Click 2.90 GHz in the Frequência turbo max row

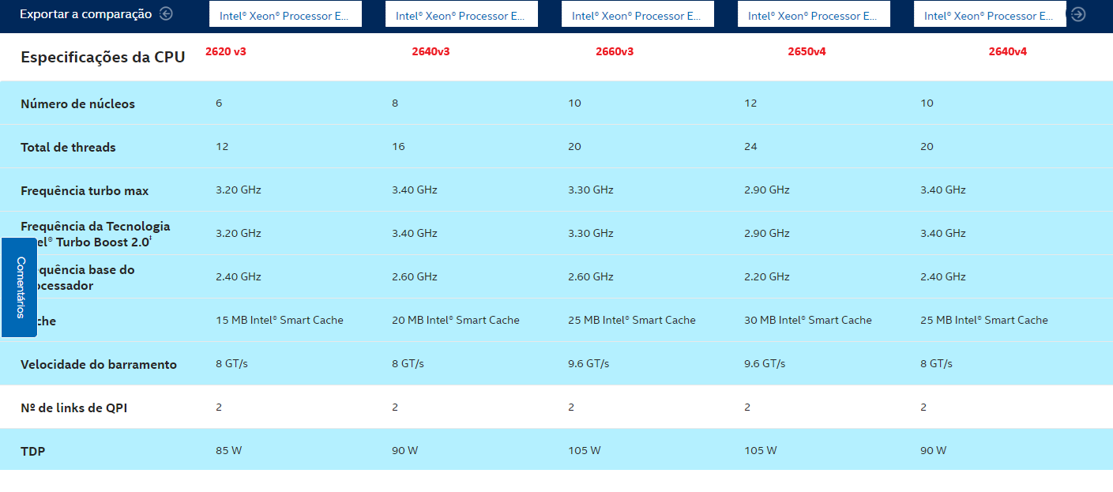coord(766,190)
